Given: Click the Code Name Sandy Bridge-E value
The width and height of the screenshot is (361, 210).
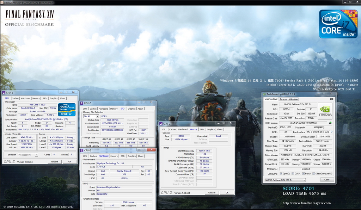Looking at the screenshot, I should click(28, 108).
